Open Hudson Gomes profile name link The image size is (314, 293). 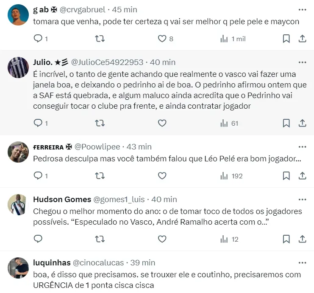click(62, 199)
